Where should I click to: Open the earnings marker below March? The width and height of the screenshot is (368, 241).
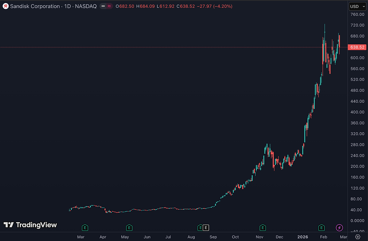click(x=85, y=228)
